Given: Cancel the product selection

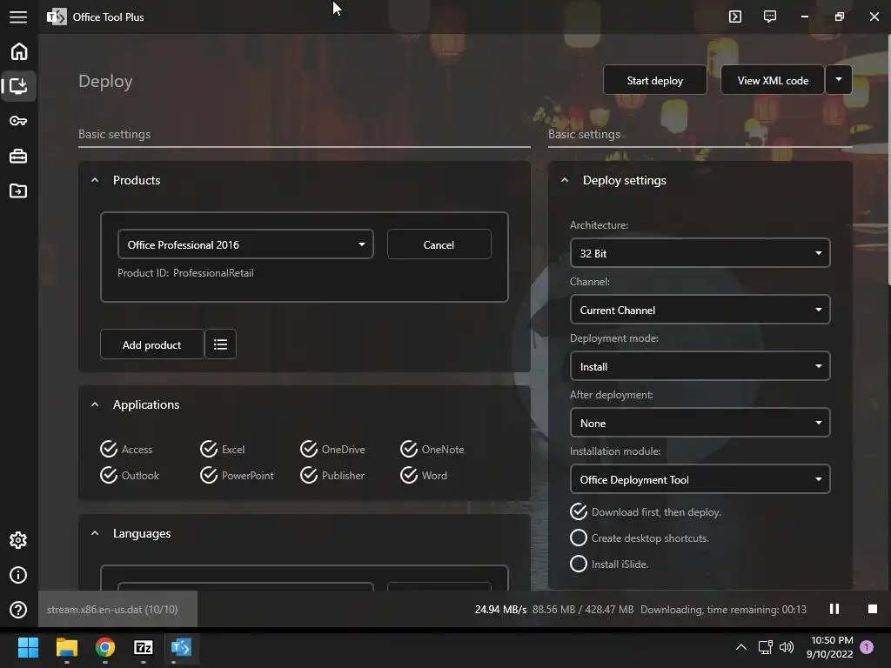Looking at the screenshot, I should coord(439,244).
